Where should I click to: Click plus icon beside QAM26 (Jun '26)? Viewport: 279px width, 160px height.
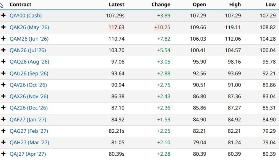pos(3,39)
